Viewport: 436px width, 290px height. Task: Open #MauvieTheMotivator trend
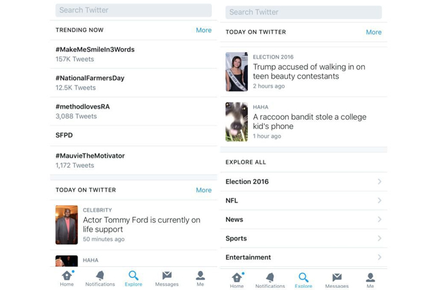point(134,160)
